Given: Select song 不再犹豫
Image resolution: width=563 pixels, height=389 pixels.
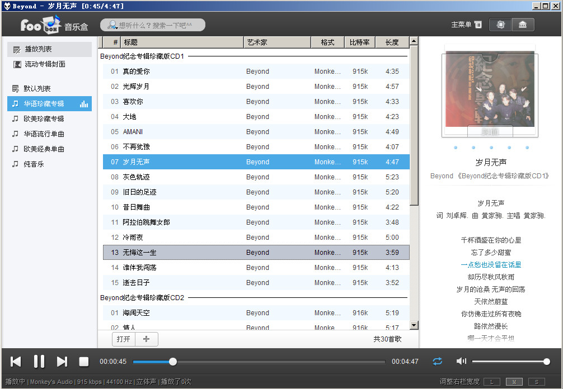Looking at the screenshot, I should [256, 146].
